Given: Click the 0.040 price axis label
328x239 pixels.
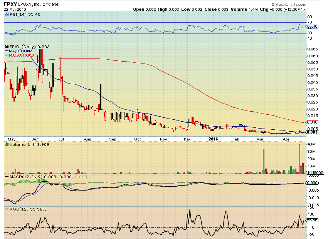Looking at the screenshot, I should (313, 82).
